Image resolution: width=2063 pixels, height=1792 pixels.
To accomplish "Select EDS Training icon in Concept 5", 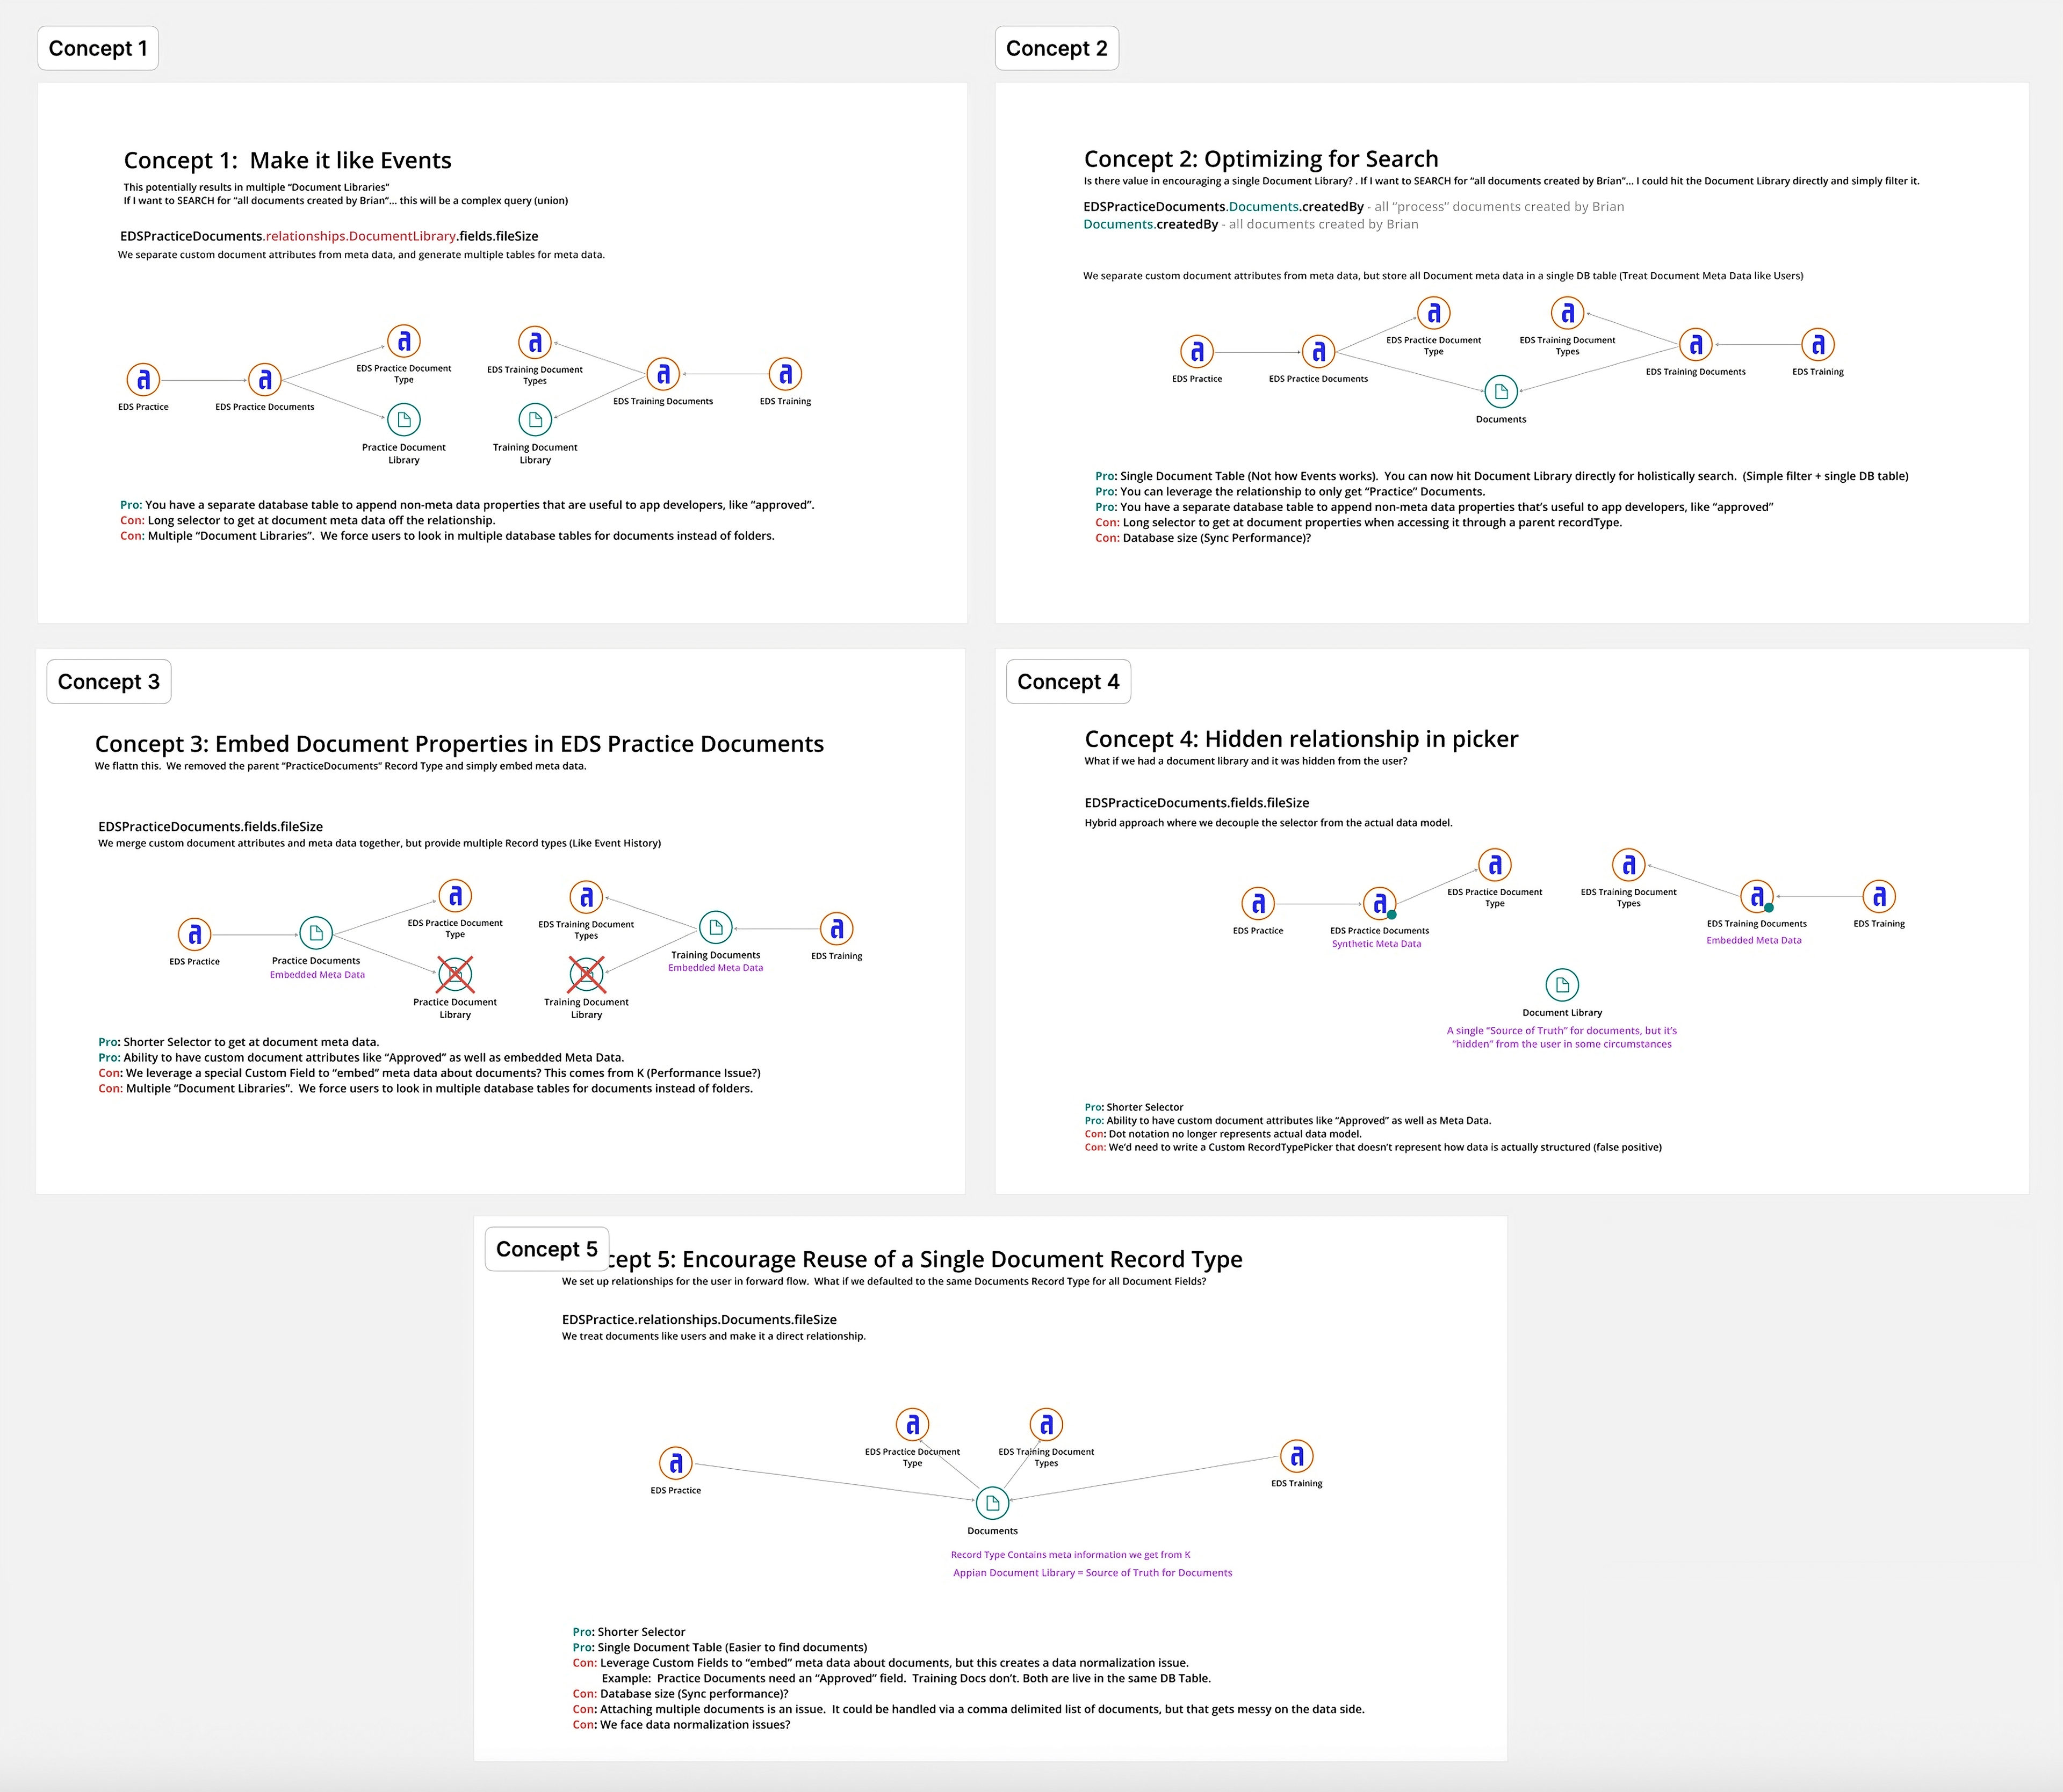I will tap(1297, 1456).
